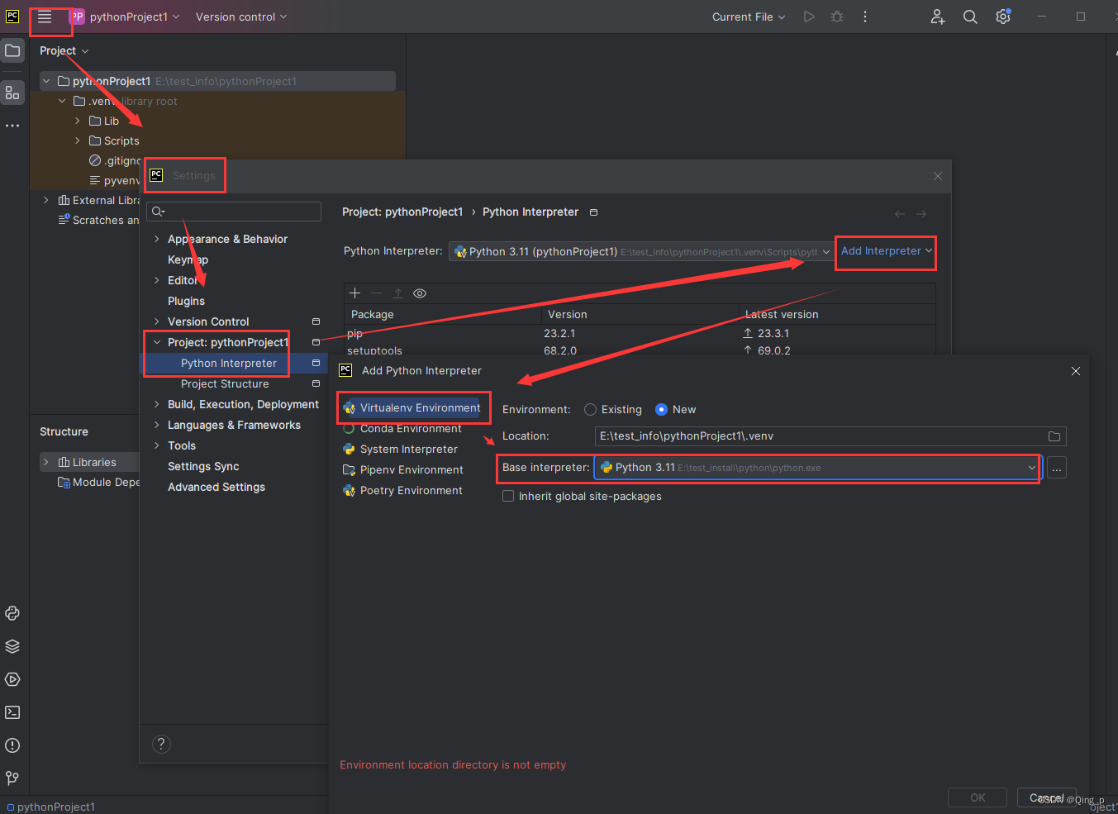Open the Git version control tool window
1118x814 pixels.
click(x=12, y=778)
